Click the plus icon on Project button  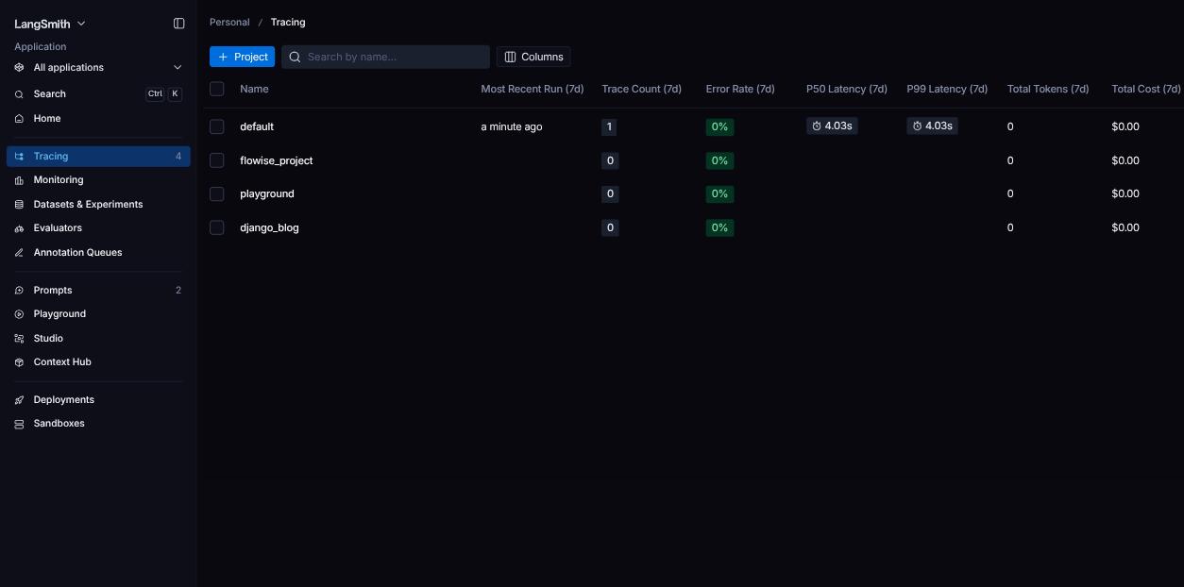point(223,57)
